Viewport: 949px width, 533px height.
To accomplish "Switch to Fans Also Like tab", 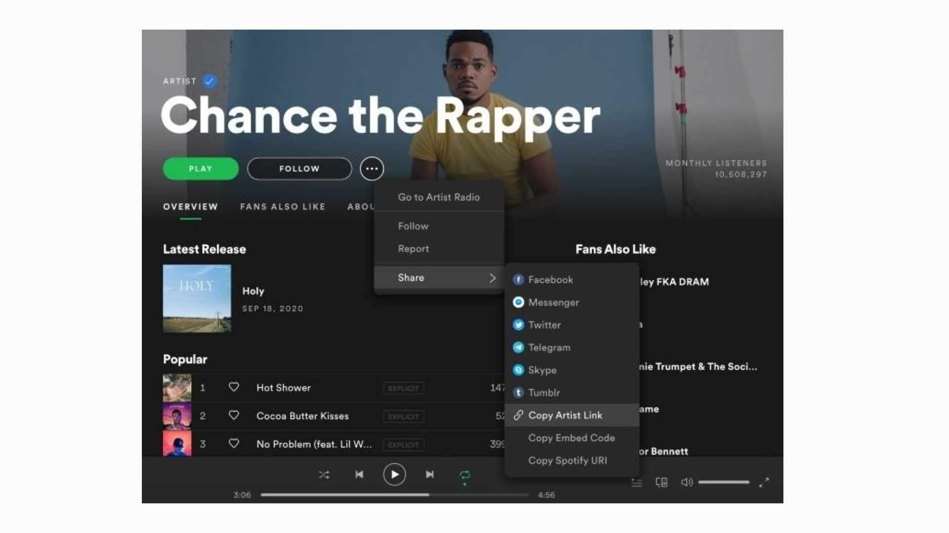I will 282,207.
